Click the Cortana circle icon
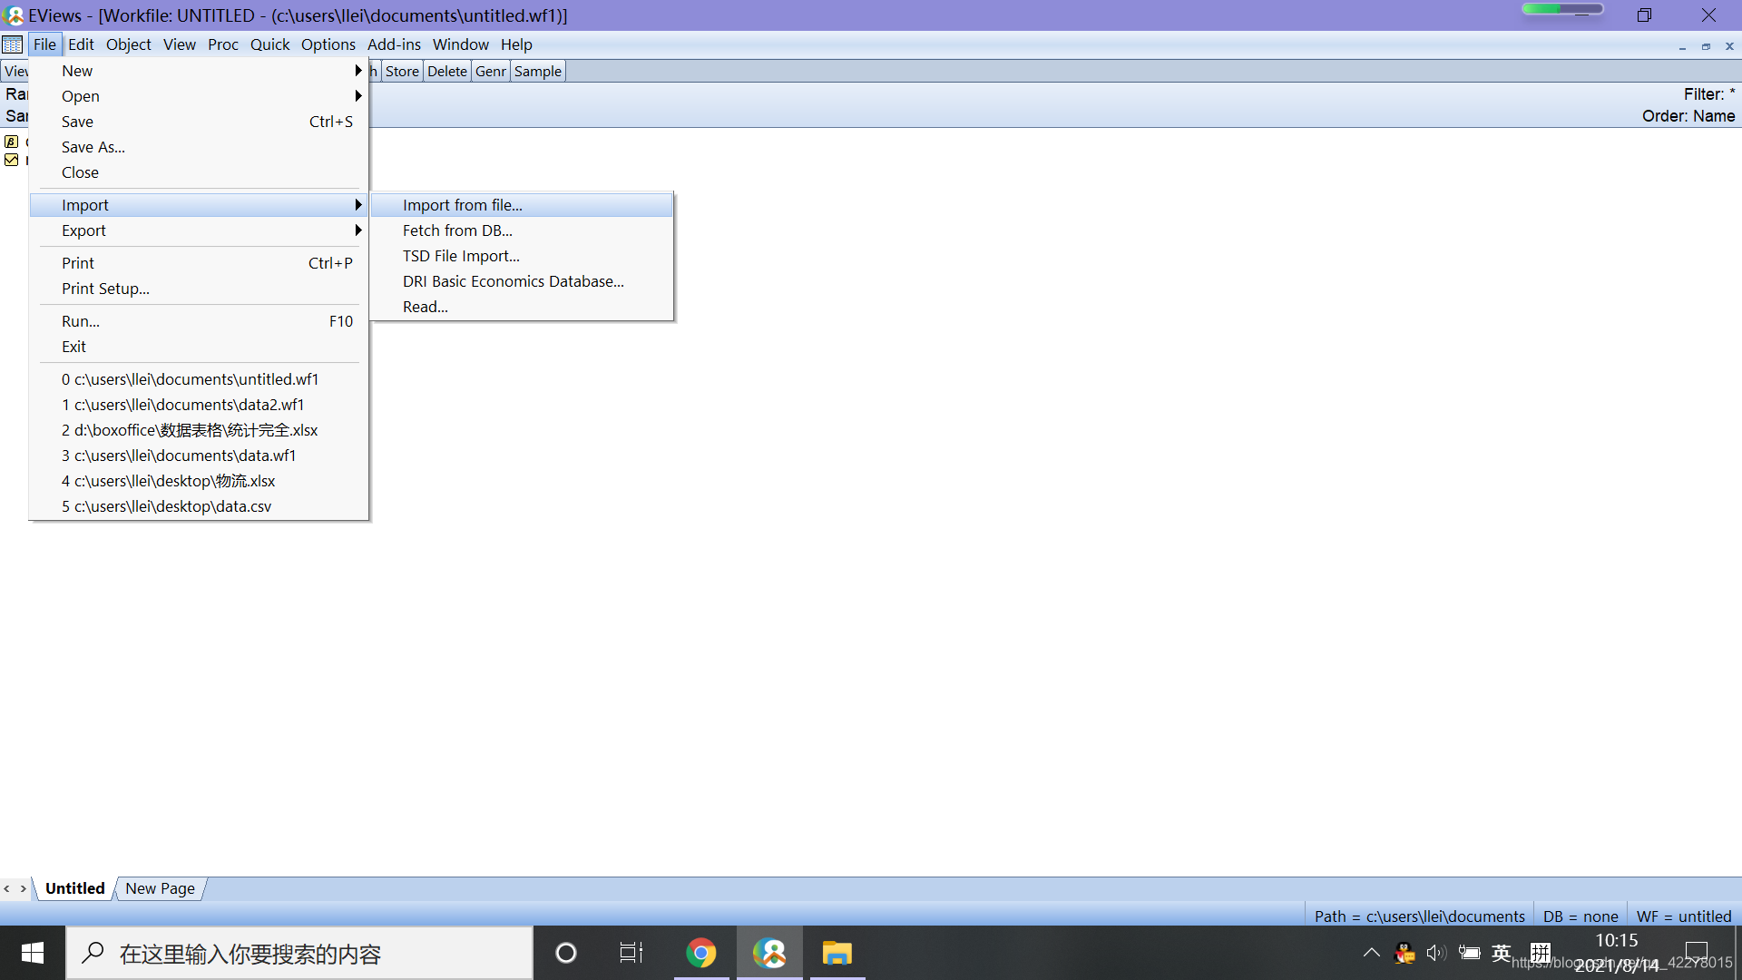The height and width of the screenshot is (980, 1742). 566,953
